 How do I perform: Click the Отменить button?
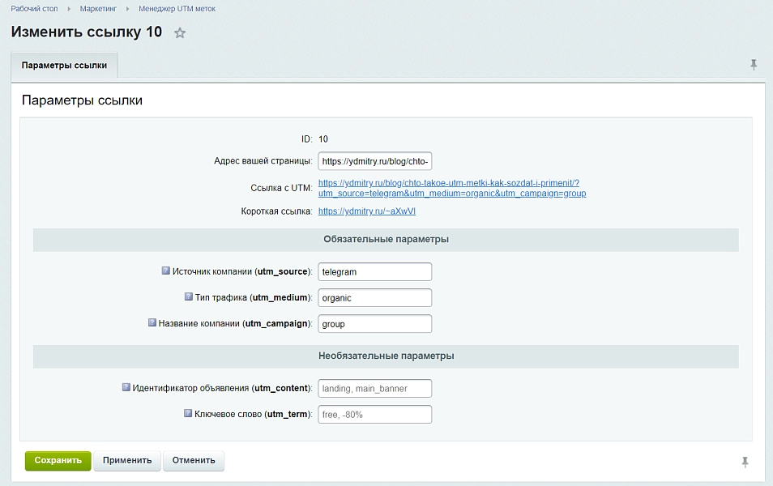coord(194,460)
